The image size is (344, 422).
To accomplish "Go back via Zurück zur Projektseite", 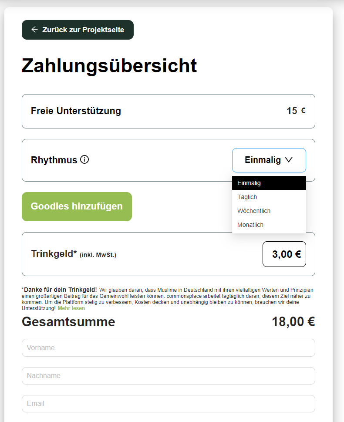I will click(78, 30).
